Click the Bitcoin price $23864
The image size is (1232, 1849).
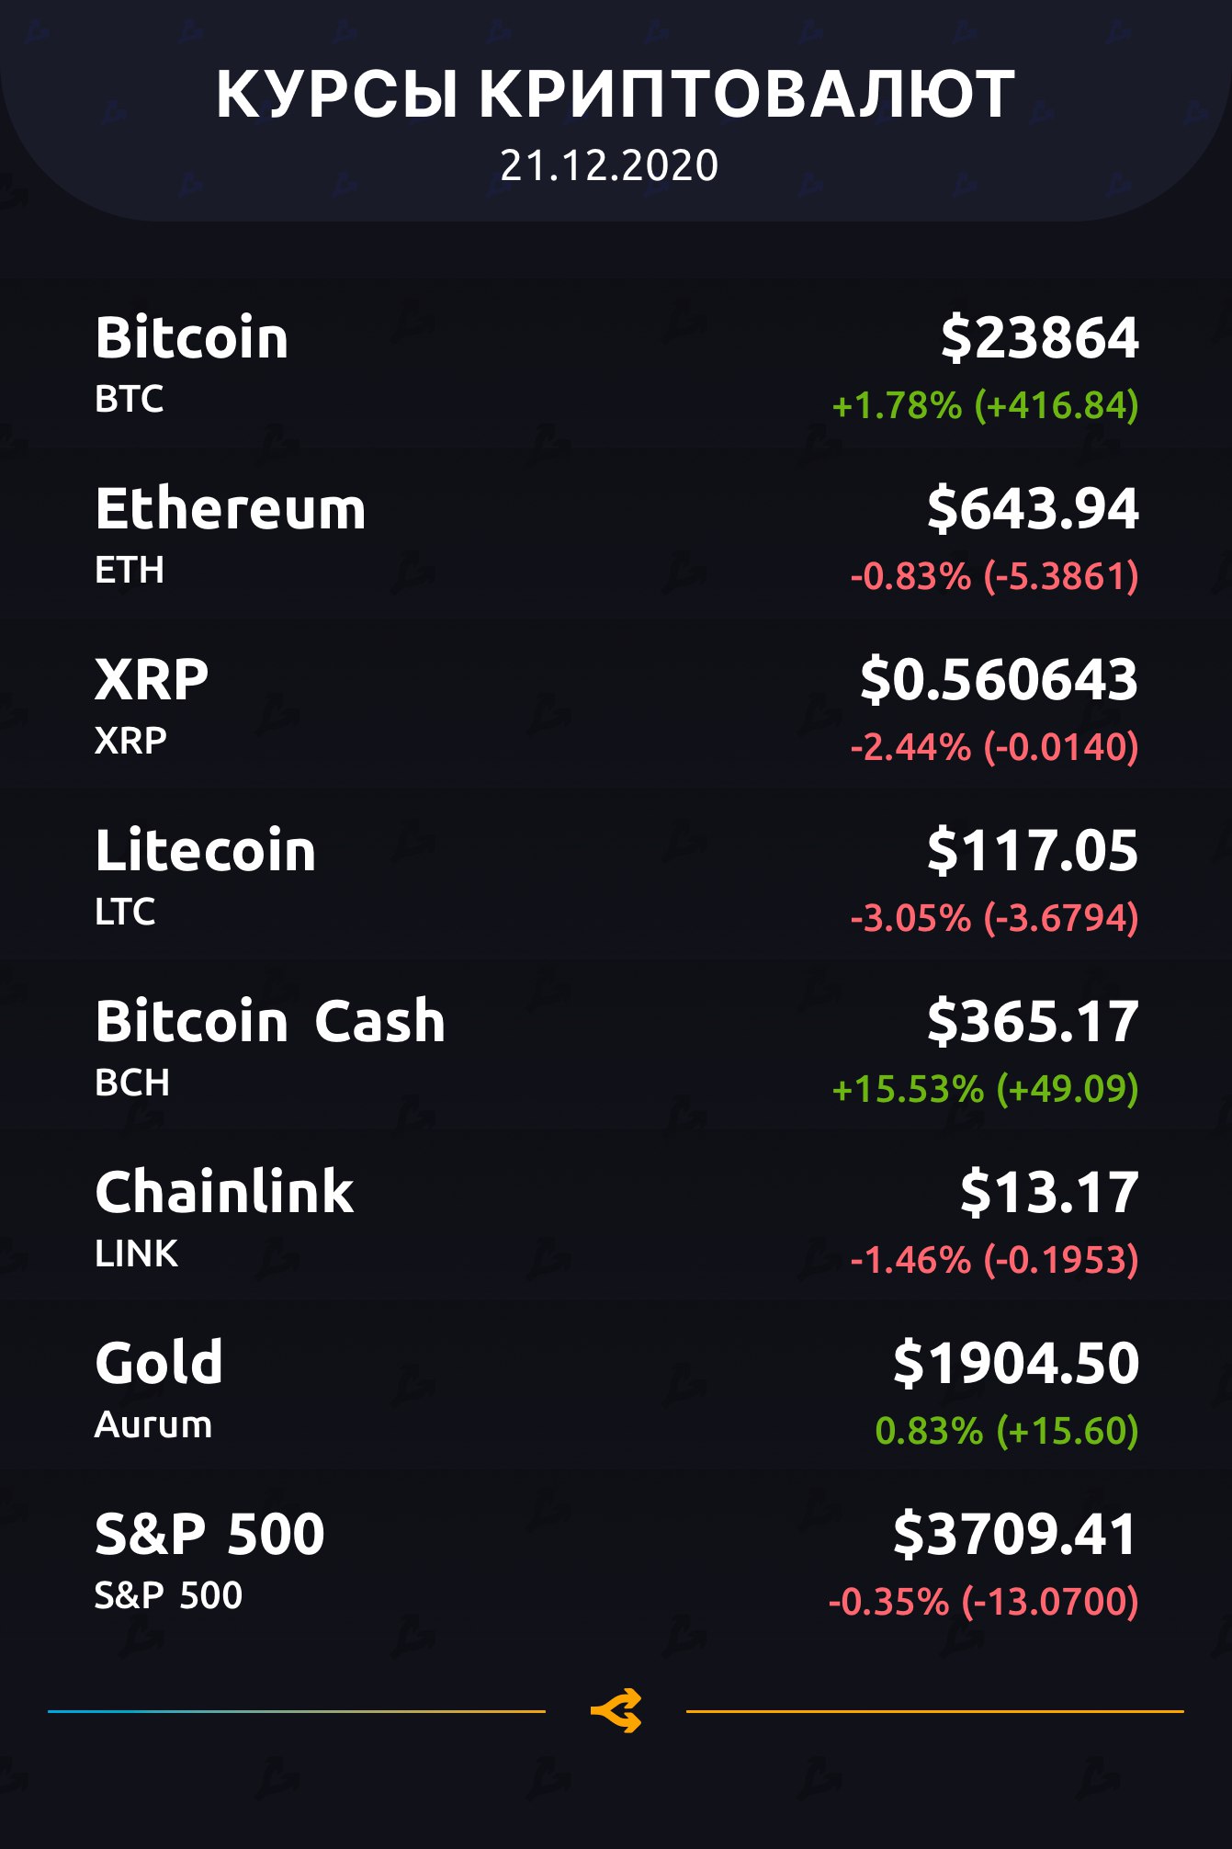pos(1039,337)
